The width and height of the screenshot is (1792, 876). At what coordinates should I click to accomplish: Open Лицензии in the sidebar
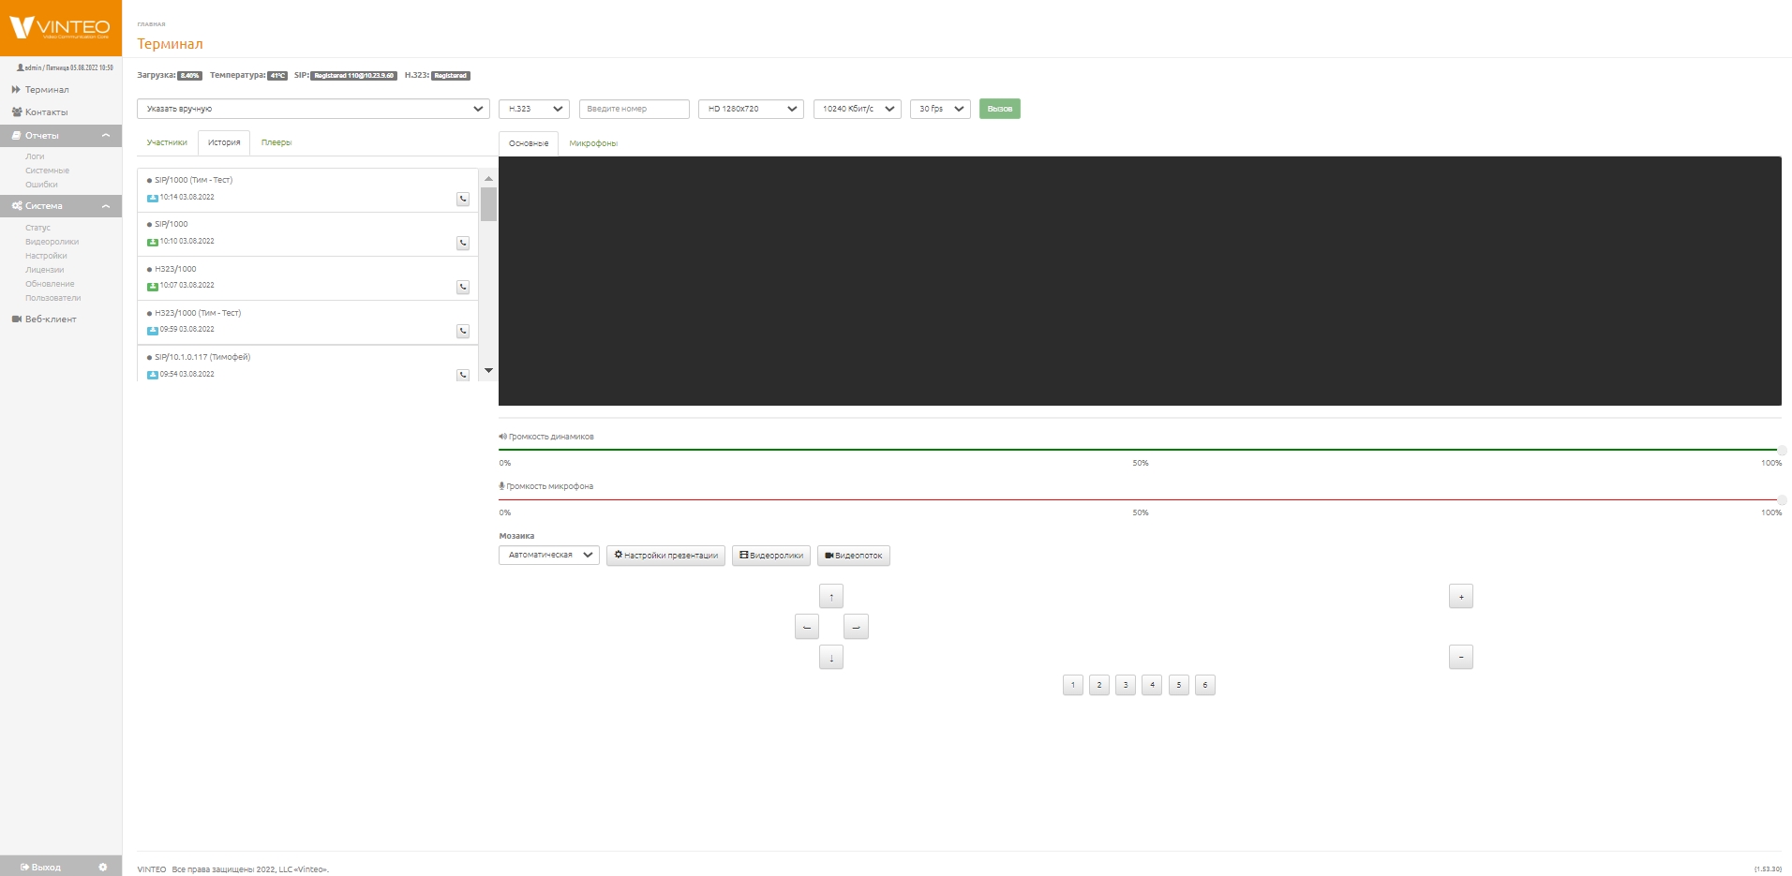pyautogui.click(x=45, y=270)
